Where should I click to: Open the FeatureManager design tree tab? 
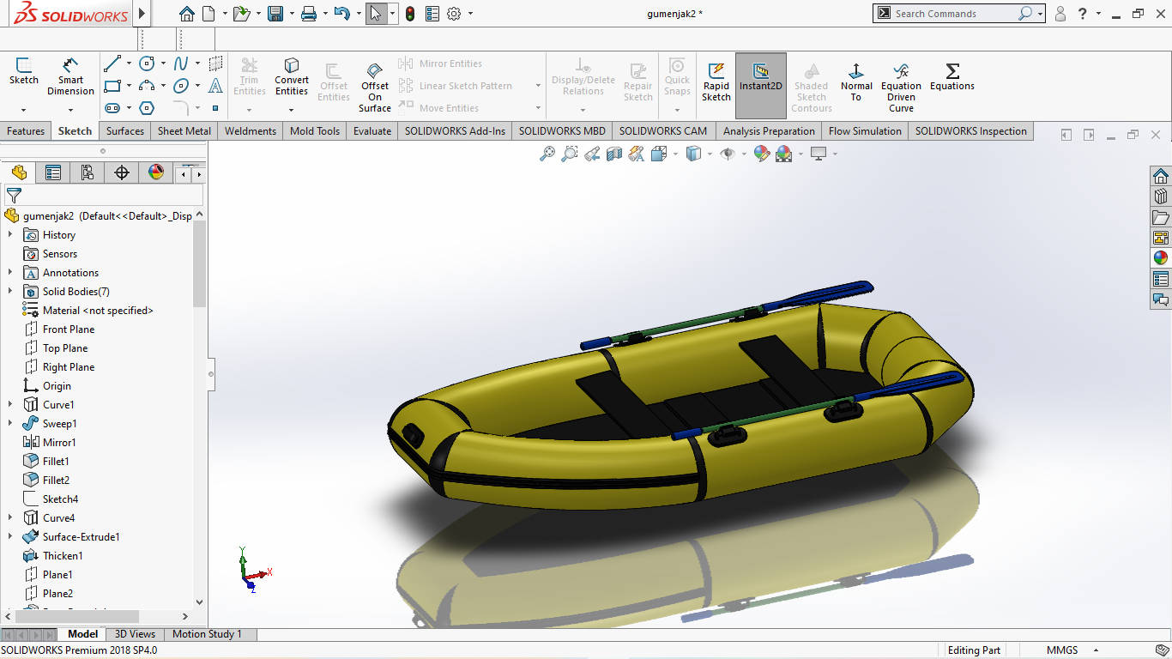[x=19, y=172]
